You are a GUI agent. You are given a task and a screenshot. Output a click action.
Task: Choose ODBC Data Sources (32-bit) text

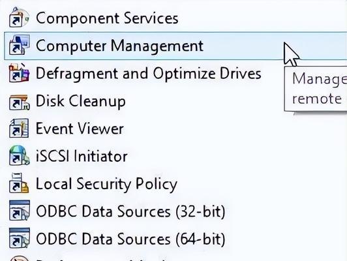click(130, 211)
